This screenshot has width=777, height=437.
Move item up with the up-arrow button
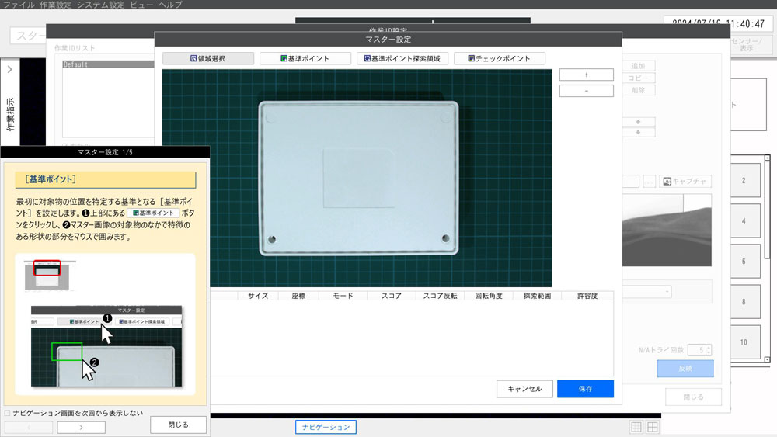coord(638,122)
